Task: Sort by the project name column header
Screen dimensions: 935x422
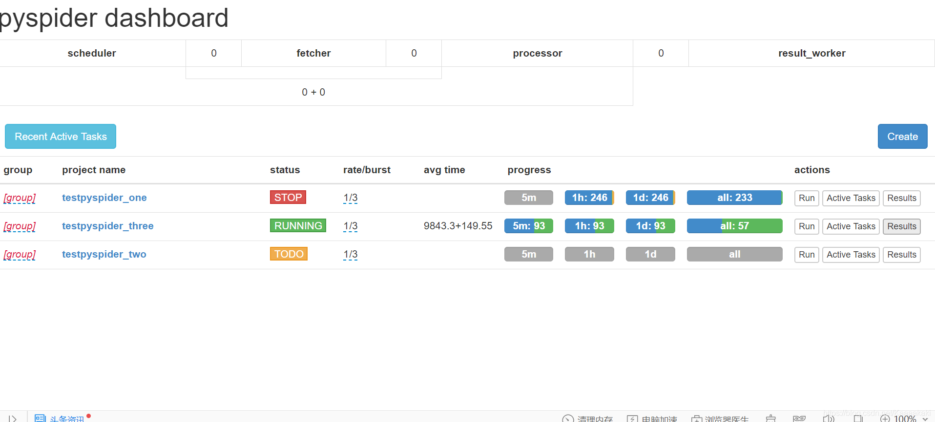Action: (94, 170)
